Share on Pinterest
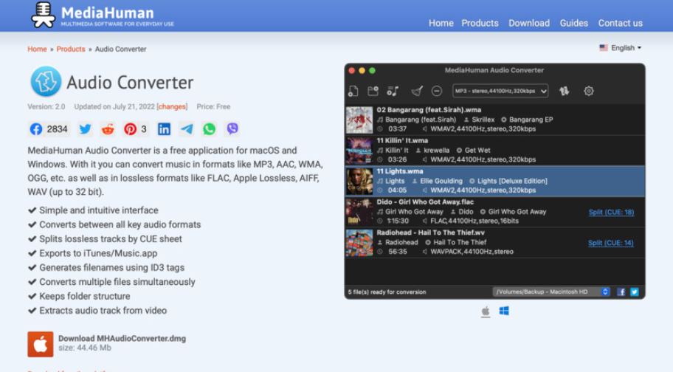Screen dimensions: 673x372 135,128
